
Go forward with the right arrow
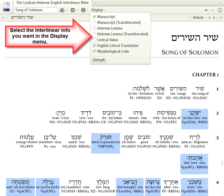(x=212, y=10)
